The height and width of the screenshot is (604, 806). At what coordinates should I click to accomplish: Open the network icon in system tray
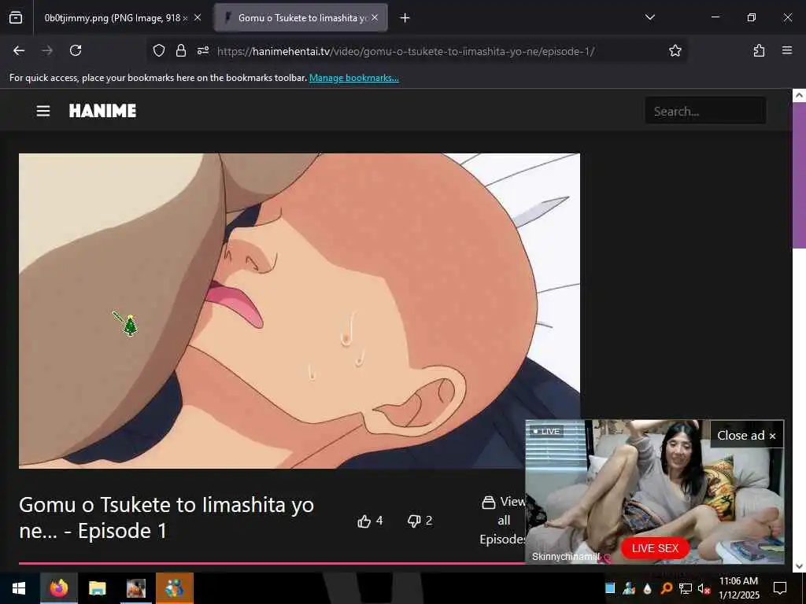pos(686,588)
